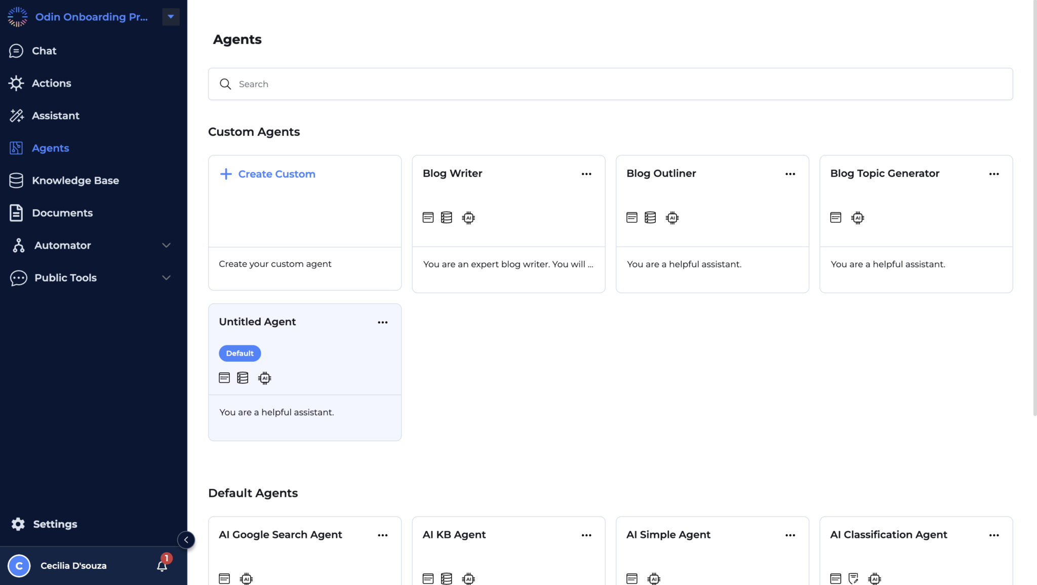Open the Chat section in the sidebar
Screen dimensions: 1037x585
(x=44, y=51)
